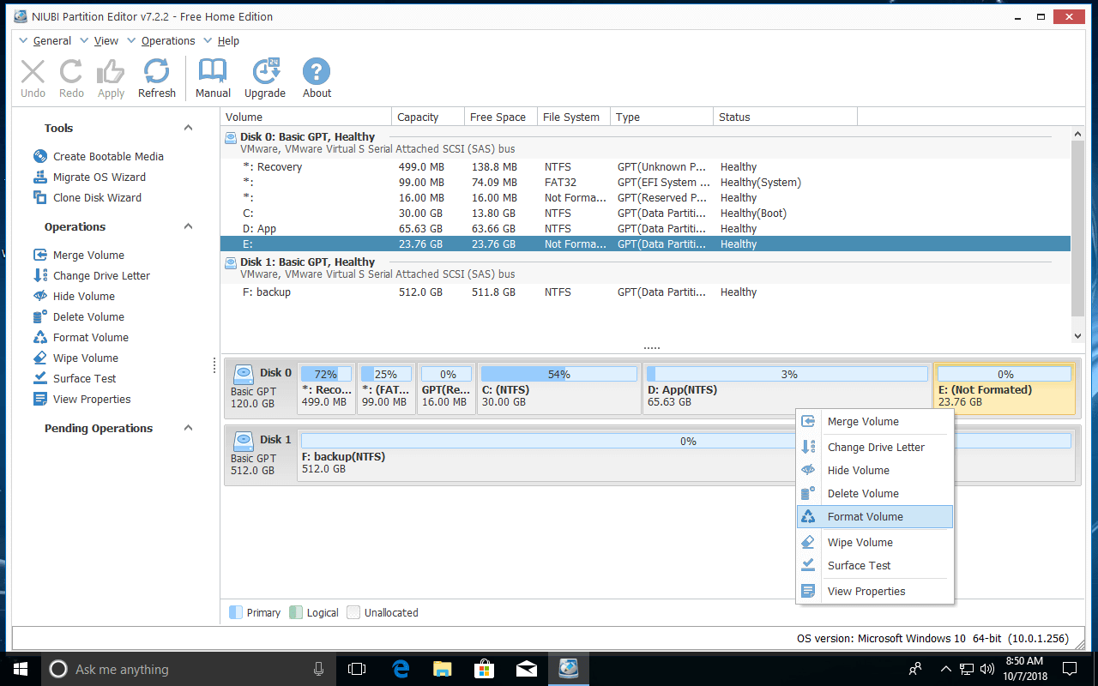Choose Change Drive Letter in context menu
The image size is (1098, 686).
pyautogui.click(x=875, y=447)
